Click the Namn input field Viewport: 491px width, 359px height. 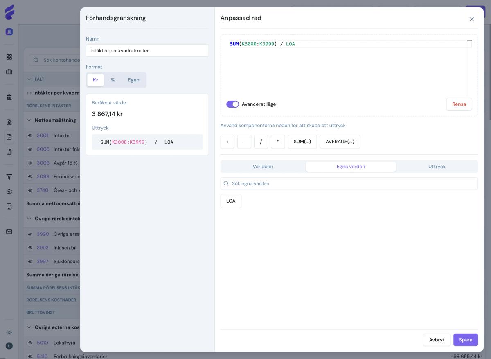[147, 51]
